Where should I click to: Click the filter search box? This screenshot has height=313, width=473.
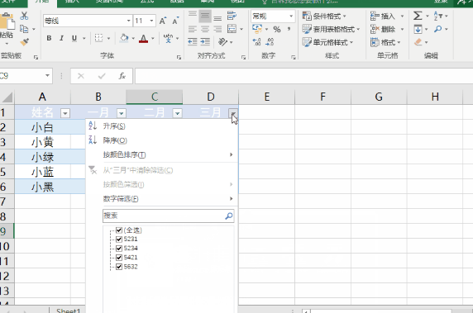click(169, 216)
